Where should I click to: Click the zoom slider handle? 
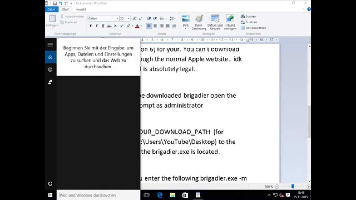pyautogui.click(x=293, y=187)
